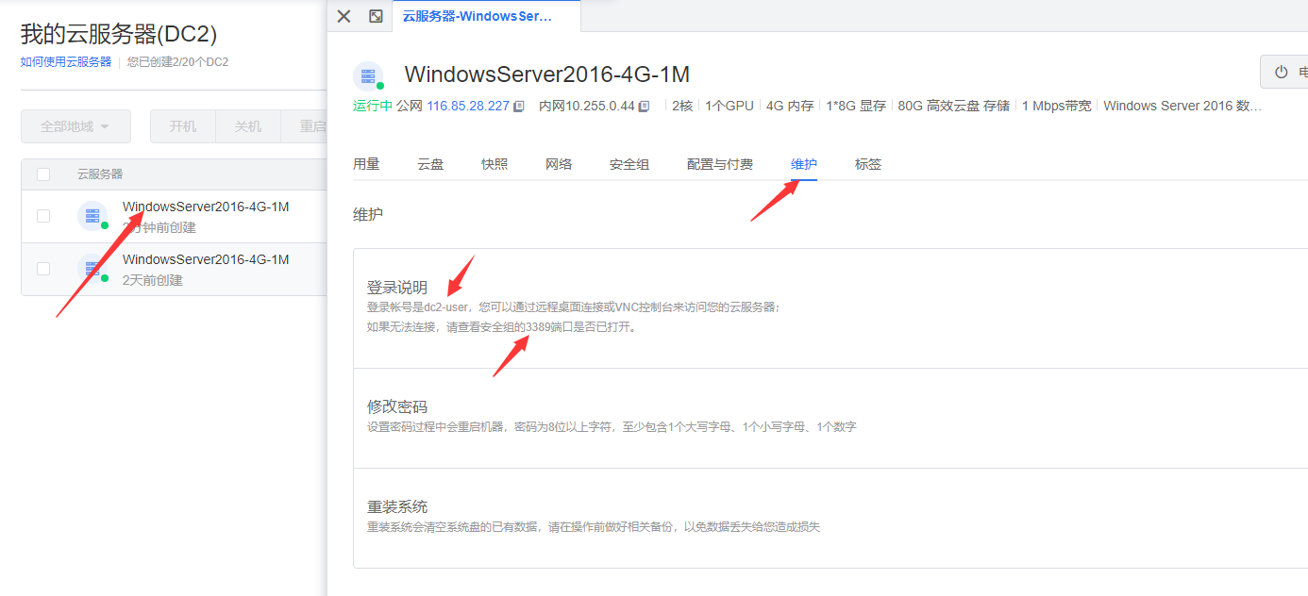Select the 云服务器-WindowsSer... panel tab
The image size is (1308, 596).
click(x=486, y=16)
